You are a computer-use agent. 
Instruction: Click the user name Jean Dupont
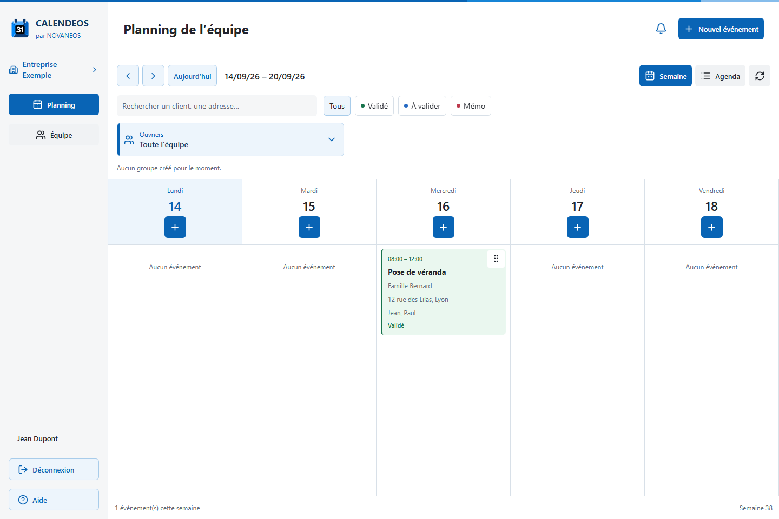[x=37, y=438]
